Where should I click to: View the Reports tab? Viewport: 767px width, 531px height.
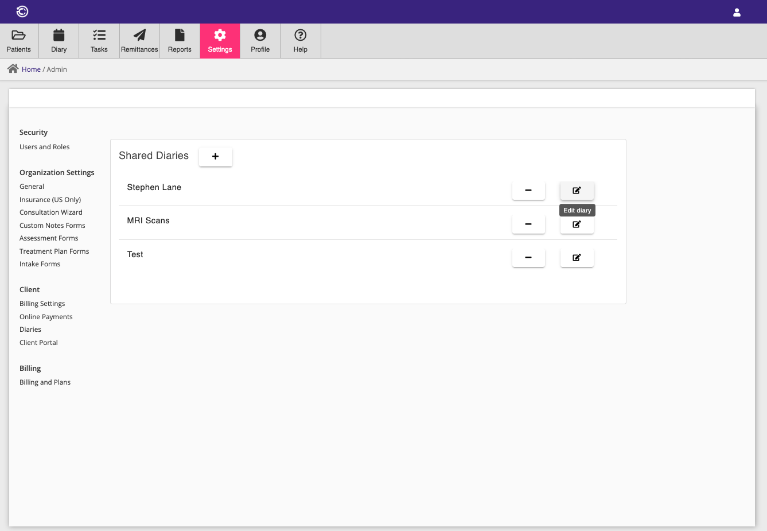(180, 41)
